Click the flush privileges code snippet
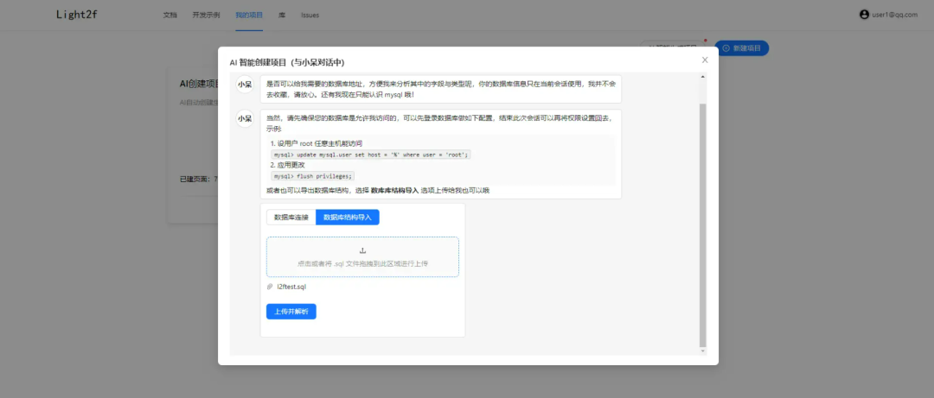 tap(313, 176)
